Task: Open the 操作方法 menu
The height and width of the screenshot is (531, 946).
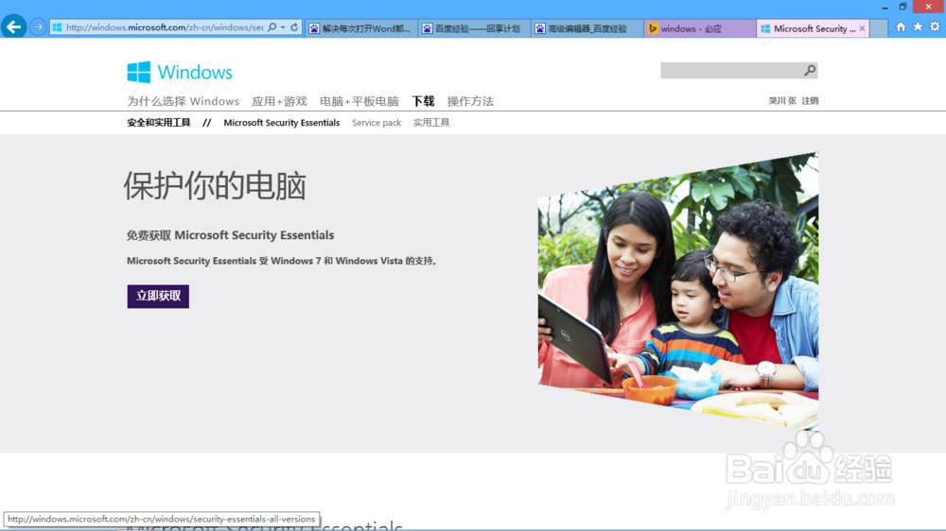Action: [470, 101]
